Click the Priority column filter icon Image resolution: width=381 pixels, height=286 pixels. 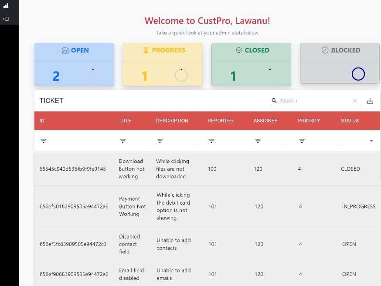[x=302, y=141]
